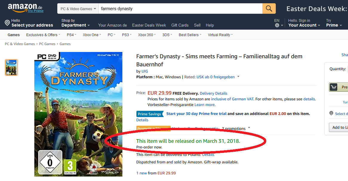Open the Easter Deals Week nav link

pyautogui.click(x=149, y=25)
